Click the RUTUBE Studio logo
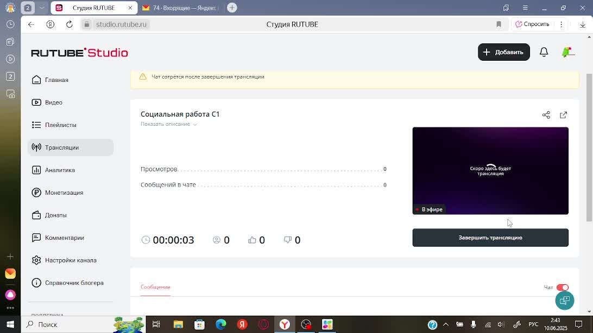This screenshot has width=593, height=333. [x=79, y=53]
